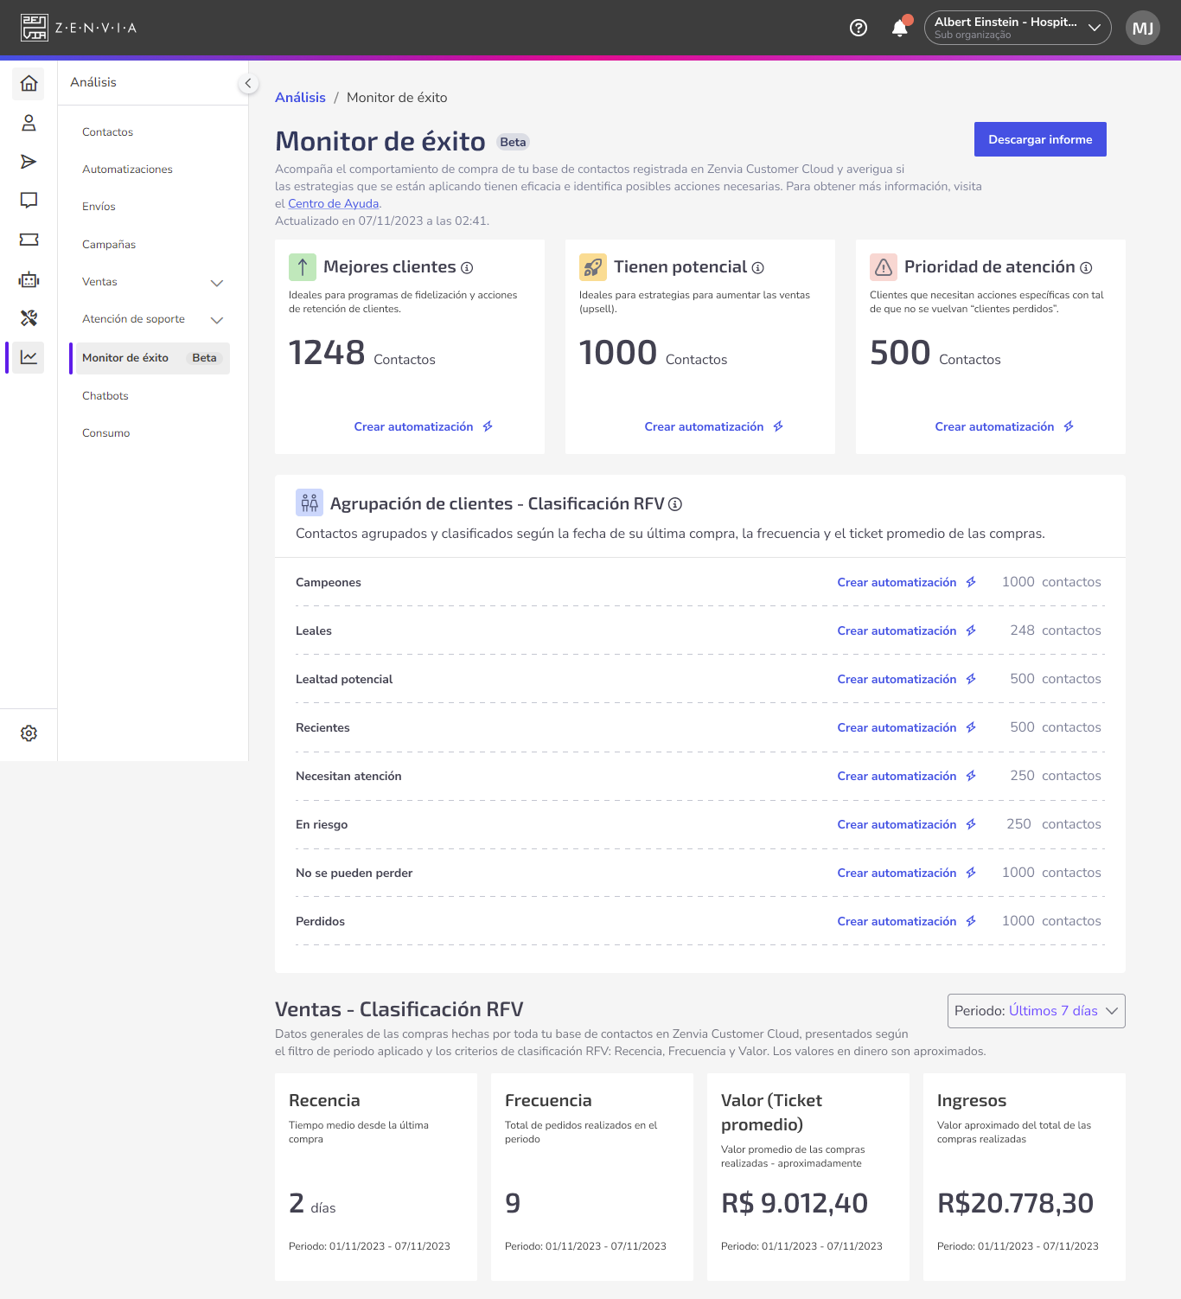Open the notifications bell

(900, 28)
